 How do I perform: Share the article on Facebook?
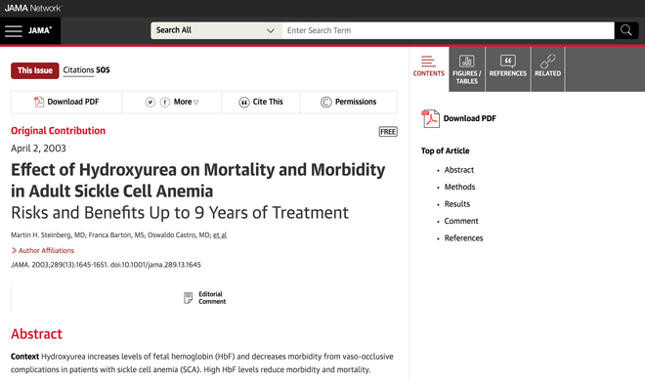pyautogui.click(x=165, y=102)
